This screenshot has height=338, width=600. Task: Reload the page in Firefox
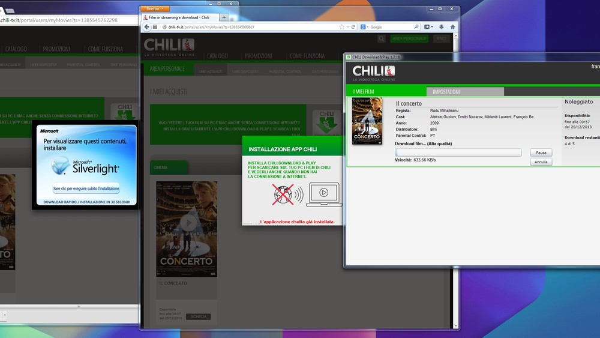click(x=353, y=27)
